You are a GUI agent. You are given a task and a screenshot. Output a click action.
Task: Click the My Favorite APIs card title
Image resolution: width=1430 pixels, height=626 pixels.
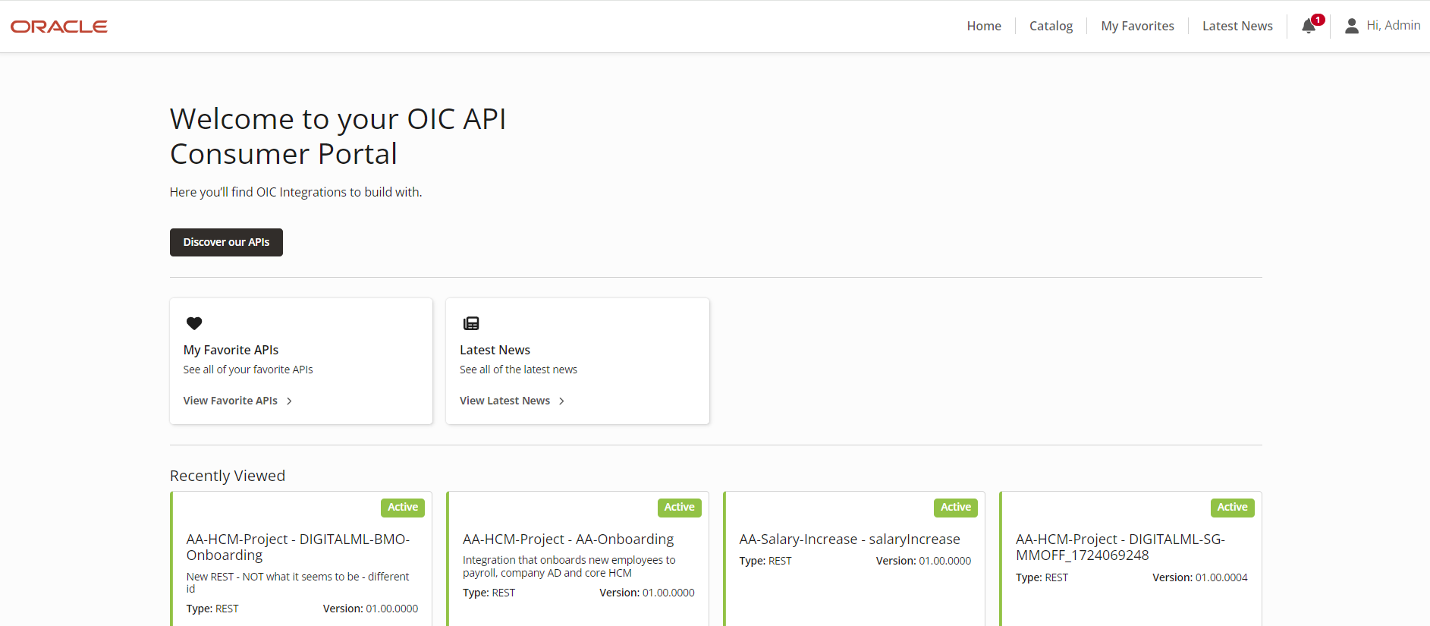231,350
